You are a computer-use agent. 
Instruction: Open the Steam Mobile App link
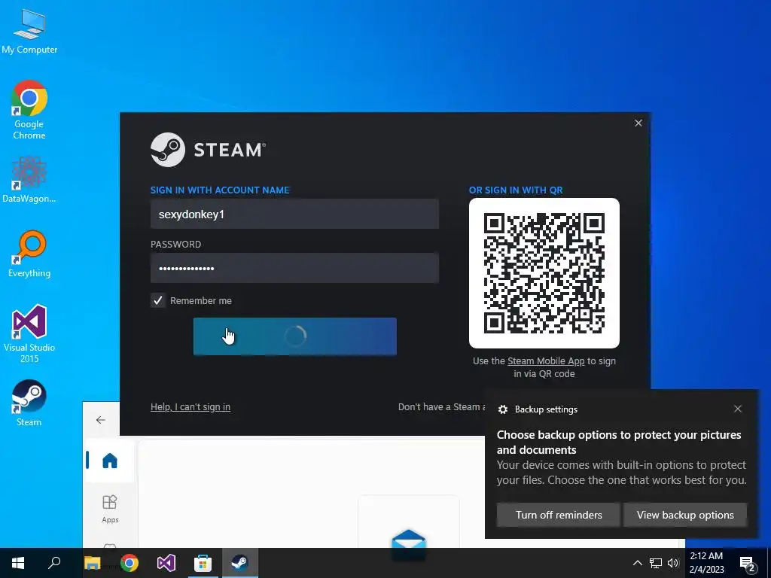[x=546, y=360]
